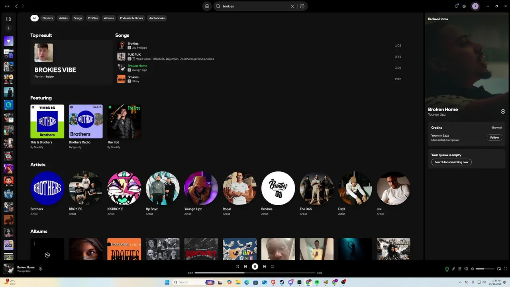Open the Queue icon
Viewport: 510px width, 287px height.
[x=460, y=269]
